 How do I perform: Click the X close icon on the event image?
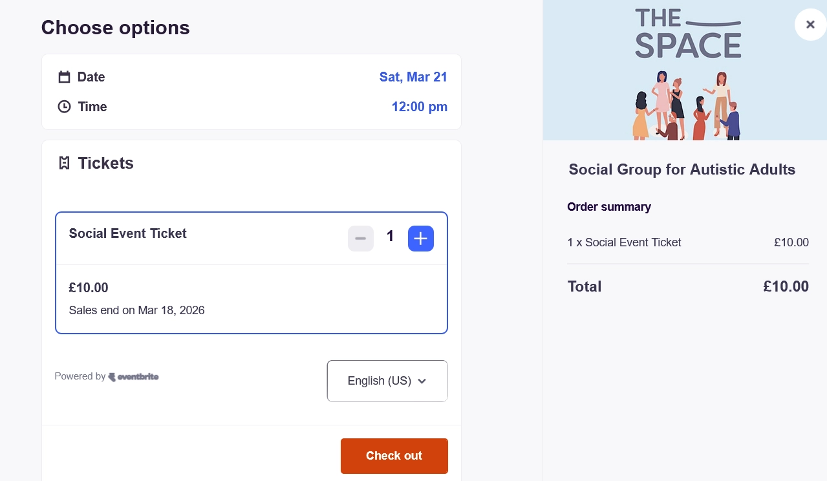[810, 24]
